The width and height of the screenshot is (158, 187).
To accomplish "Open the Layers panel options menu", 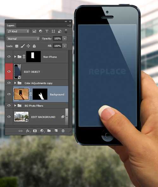I will 69,25.
